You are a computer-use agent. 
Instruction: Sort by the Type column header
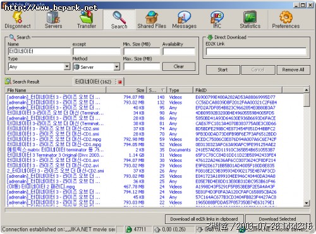(180, 90)
